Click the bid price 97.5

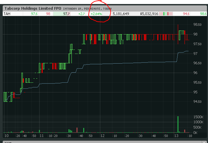coord(34,14)
